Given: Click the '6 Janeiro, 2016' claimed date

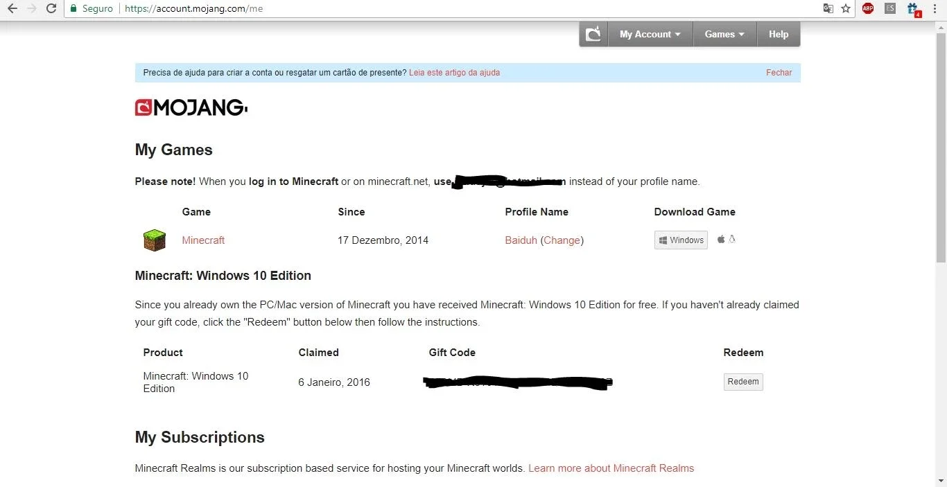Looking at the screenshot, I should coord(334,382).
